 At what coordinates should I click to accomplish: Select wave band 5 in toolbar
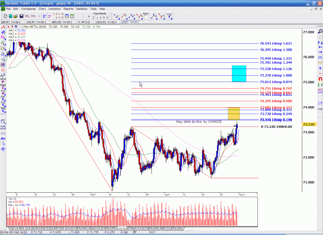(104, 18)
